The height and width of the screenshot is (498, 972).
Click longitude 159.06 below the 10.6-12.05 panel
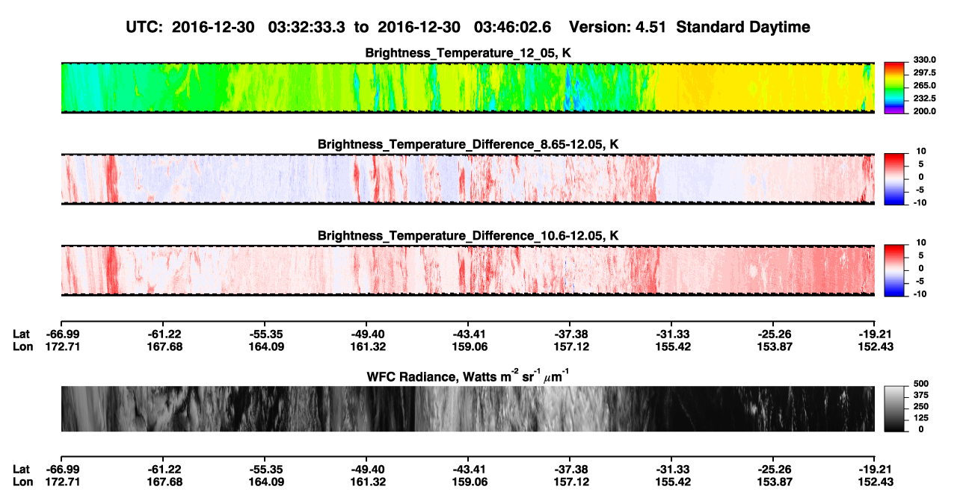pos(468,346)
